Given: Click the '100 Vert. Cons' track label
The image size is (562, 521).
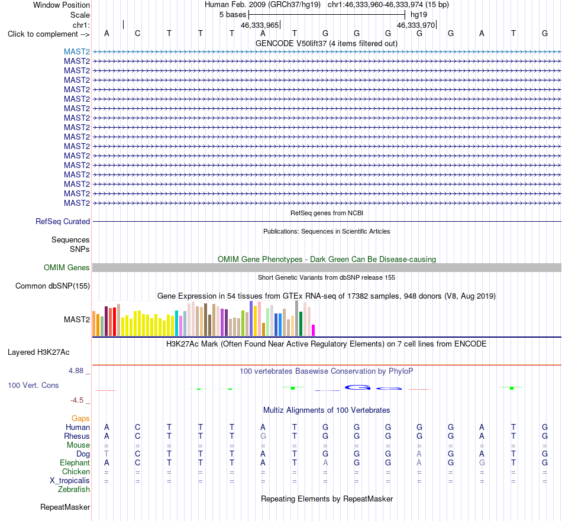Looking at the screenshot, I should click(x=33, y=385).
